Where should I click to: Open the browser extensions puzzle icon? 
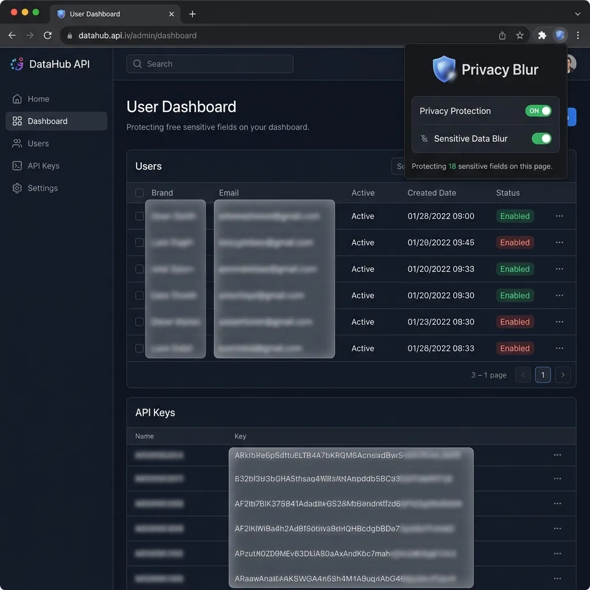click(x=542, y=35)
